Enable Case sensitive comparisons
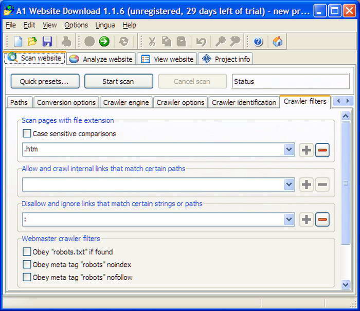This screenshot has height=311, width=360. [x=27, y=133]
